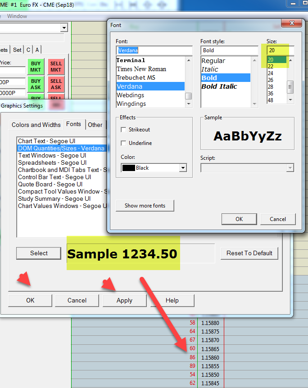The width and height of the screenshot is (308, 388).
Task: Select size 24 in size list
Action: point(276,73)
